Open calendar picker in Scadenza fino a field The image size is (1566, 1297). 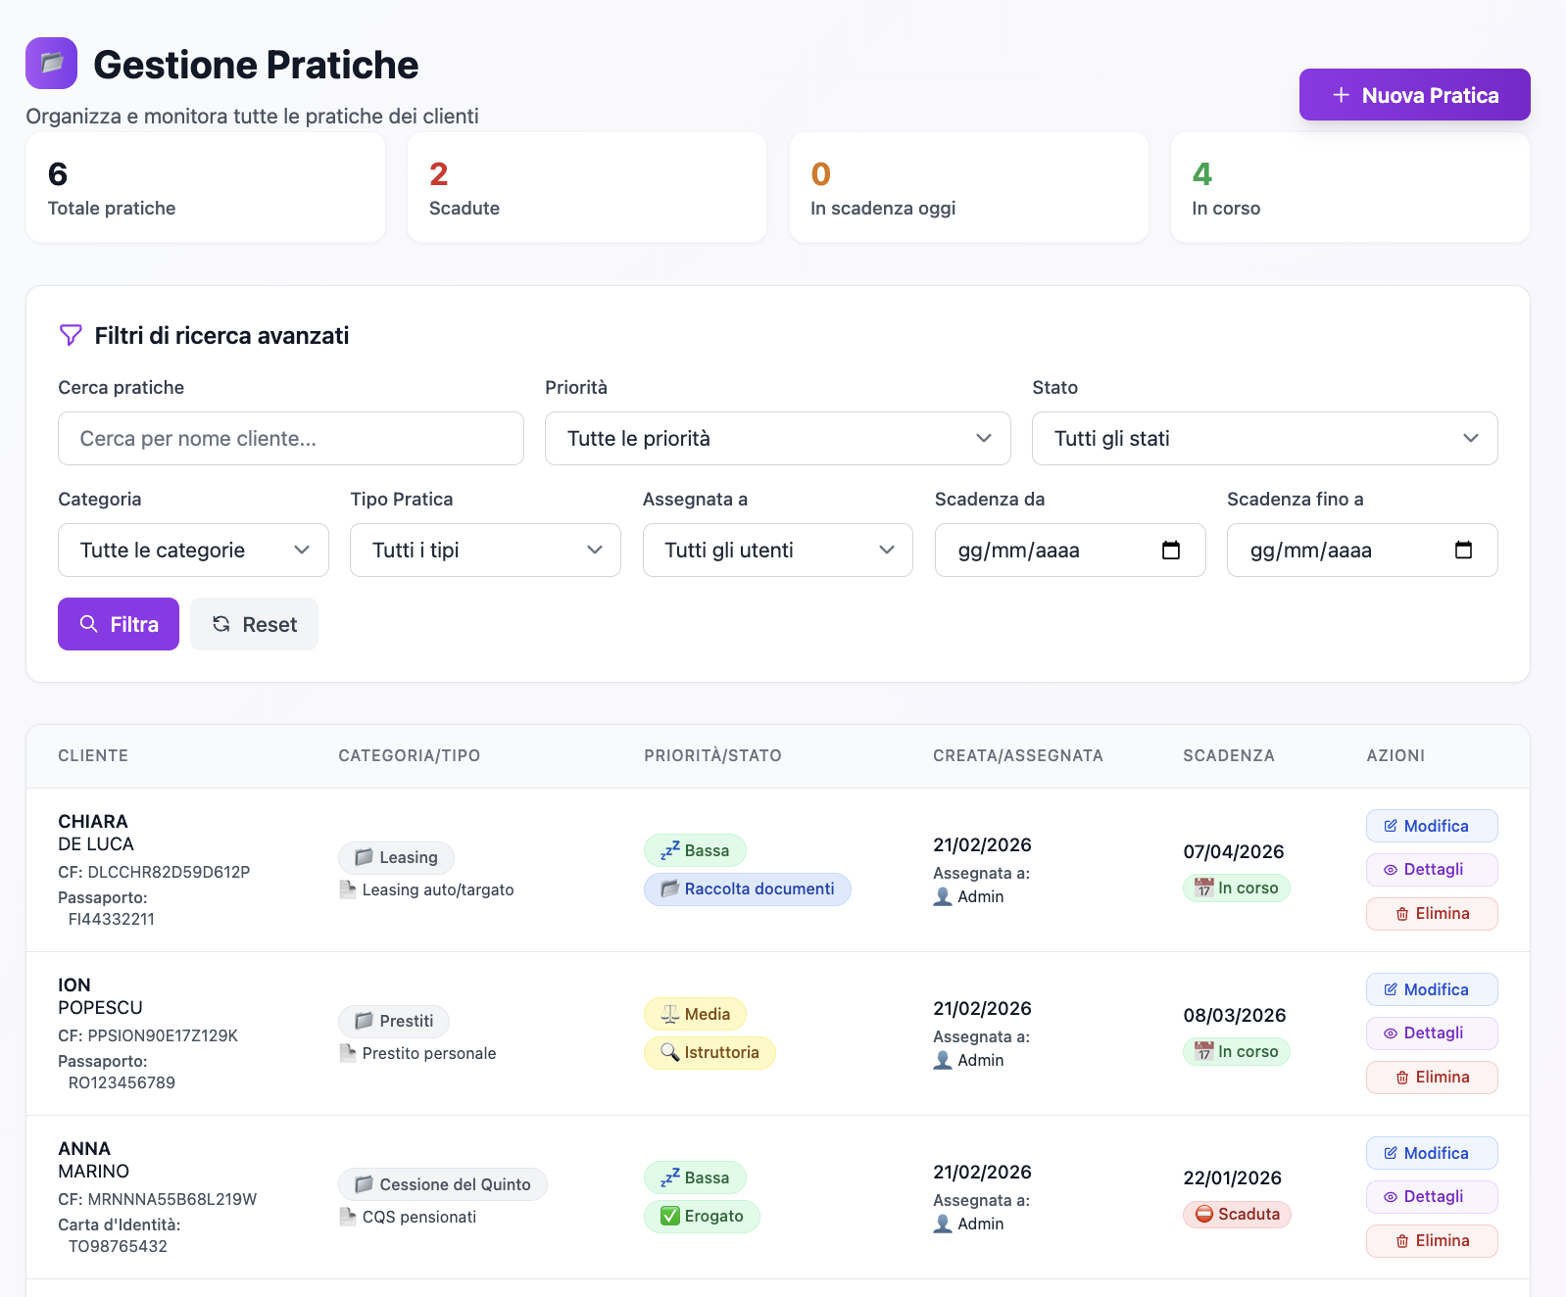(1462, 551)
